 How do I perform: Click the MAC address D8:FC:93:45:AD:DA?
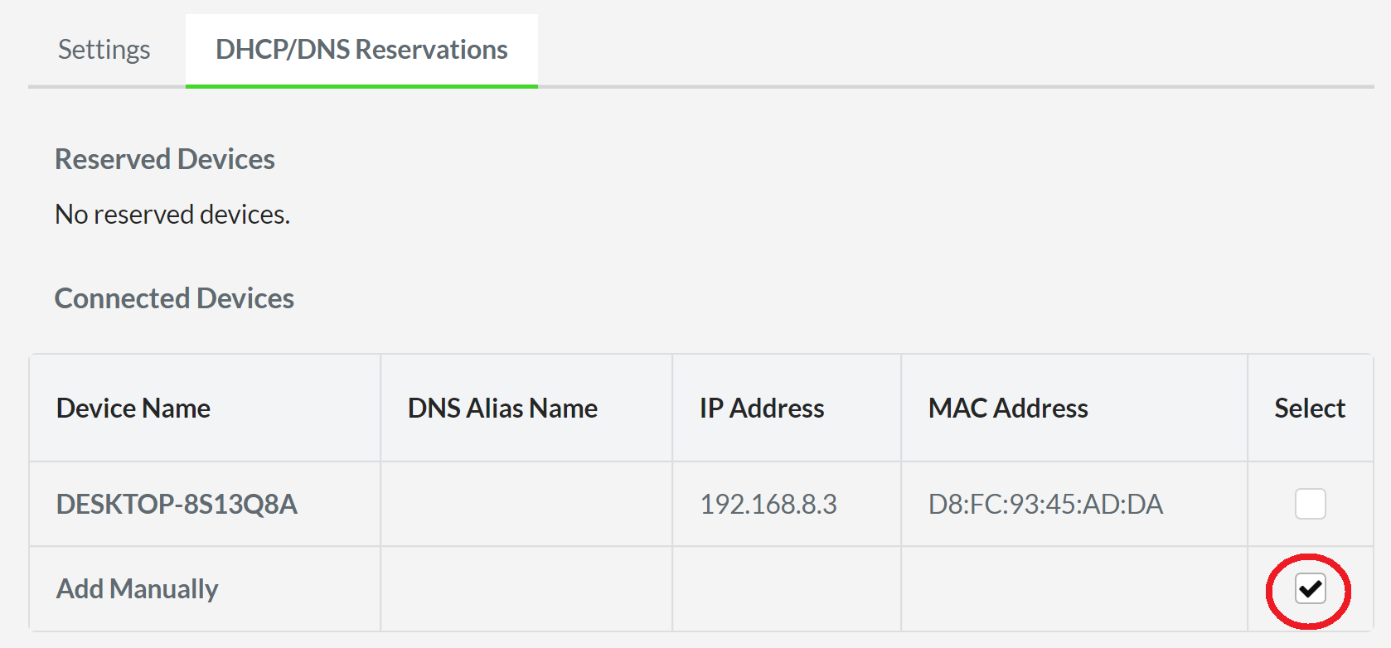click(x=1045, y=503)
